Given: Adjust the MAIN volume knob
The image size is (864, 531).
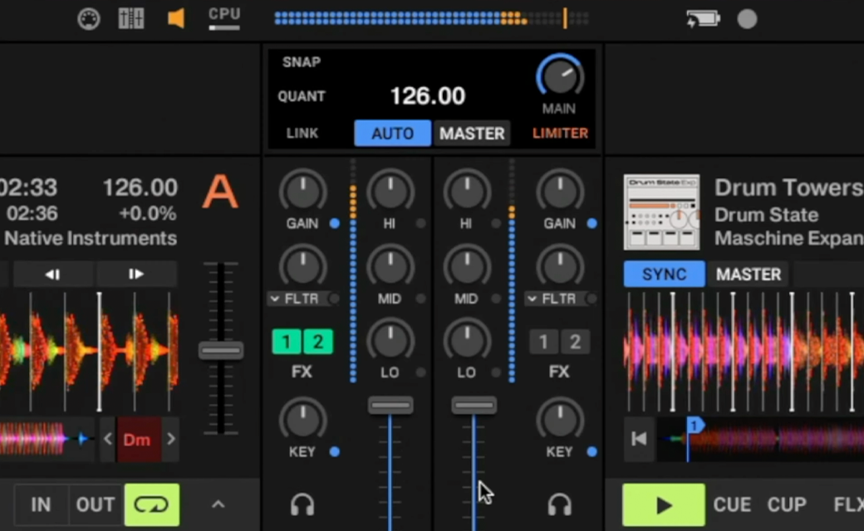Looking at the screenshot, I should pos(560,76).
